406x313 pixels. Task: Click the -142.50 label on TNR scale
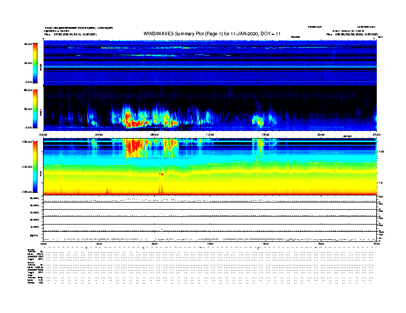tap(27, 167)
